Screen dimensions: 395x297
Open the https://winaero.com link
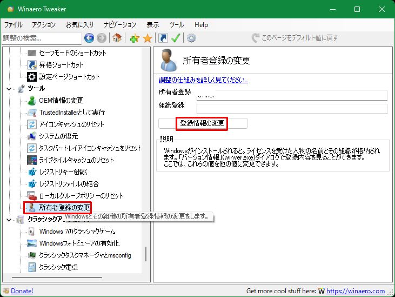click(356, 291)
